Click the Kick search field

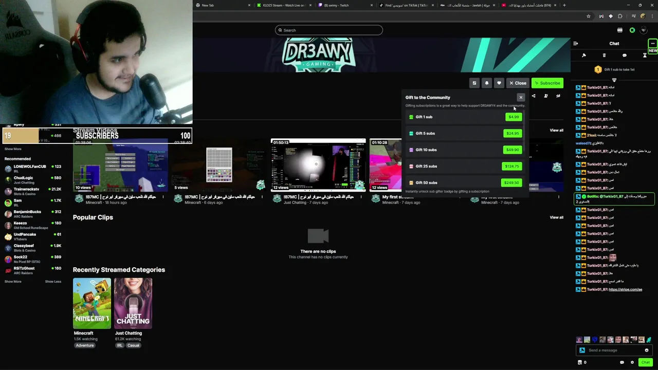329,30
